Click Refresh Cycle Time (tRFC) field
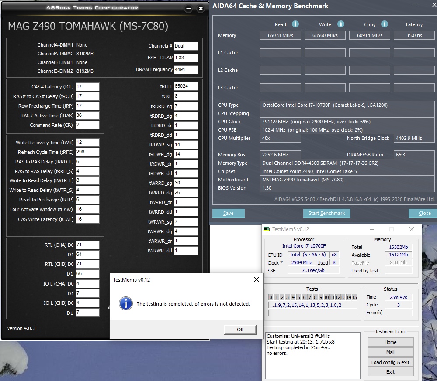The image size is (437, 381). click(87, 152)
